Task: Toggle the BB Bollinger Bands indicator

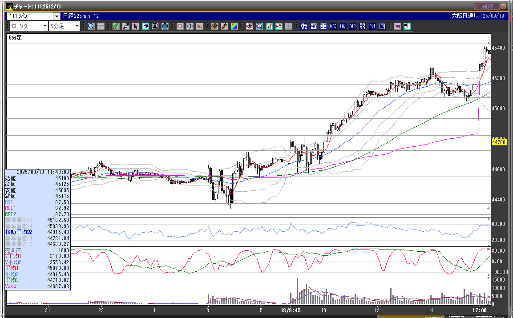Action: 323,26
